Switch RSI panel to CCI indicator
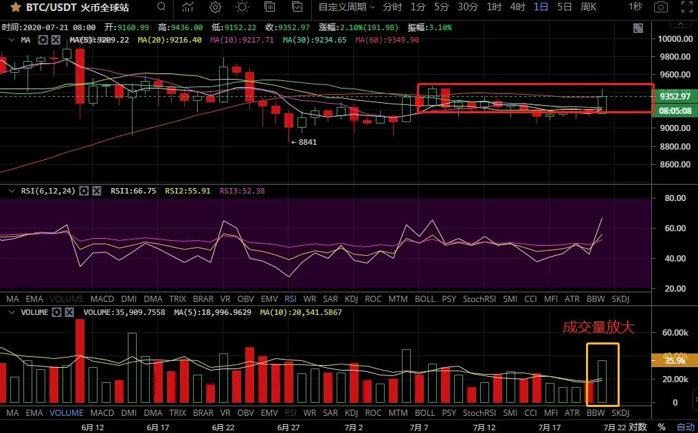Viewport: 698px width, 433px height. (x=530, y=299)
